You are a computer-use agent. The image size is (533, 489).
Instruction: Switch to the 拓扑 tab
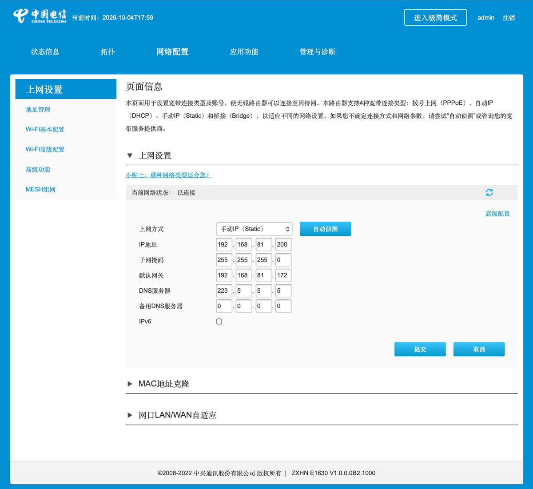click(107, 52)
